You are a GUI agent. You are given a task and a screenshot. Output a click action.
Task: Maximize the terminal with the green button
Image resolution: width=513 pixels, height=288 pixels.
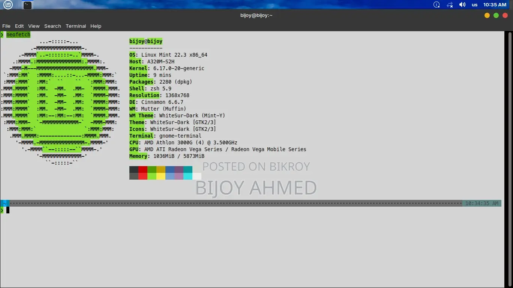point(496,15)
